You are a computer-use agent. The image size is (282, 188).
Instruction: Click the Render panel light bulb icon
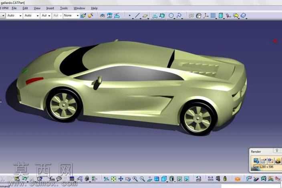click(x=277, y=150)
